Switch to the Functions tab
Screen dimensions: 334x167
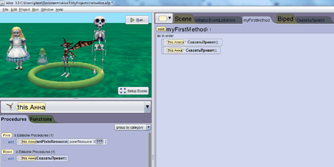(x=41, y=119)
